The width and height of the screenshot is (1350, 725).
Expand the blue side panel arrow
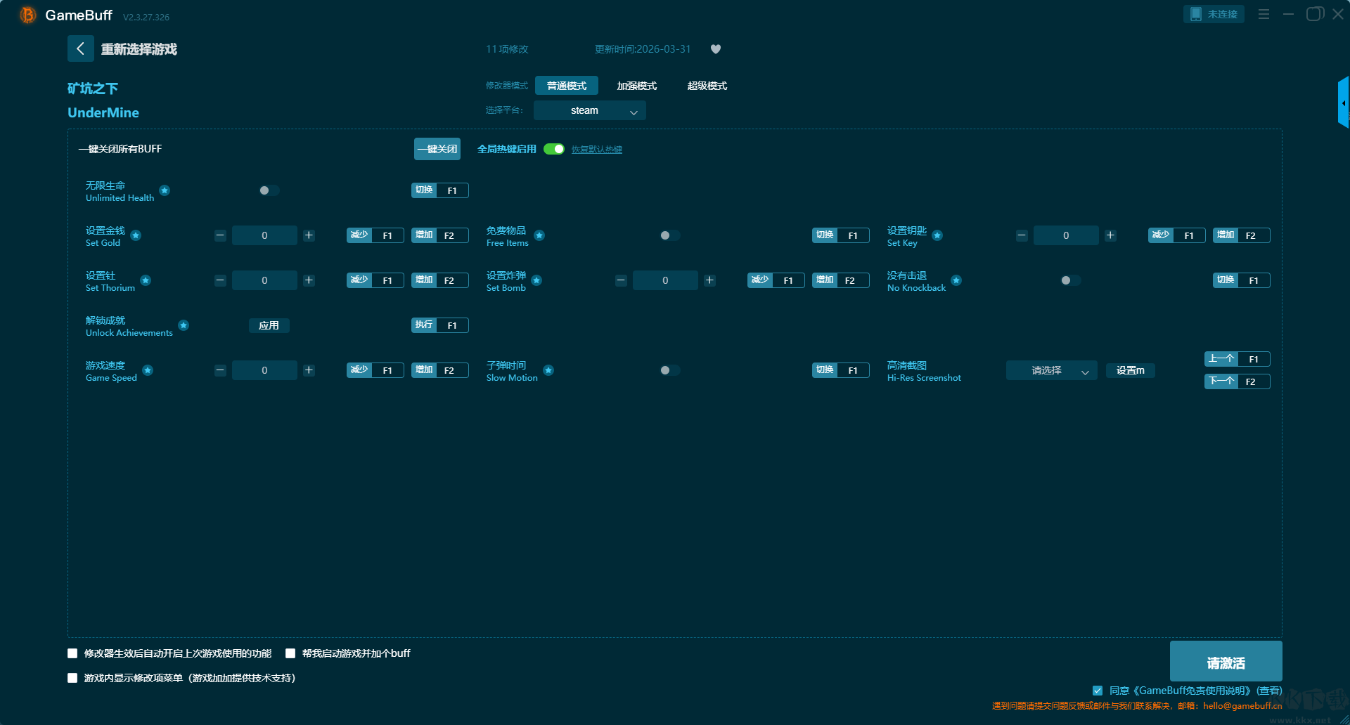(x=1343, y=103)
